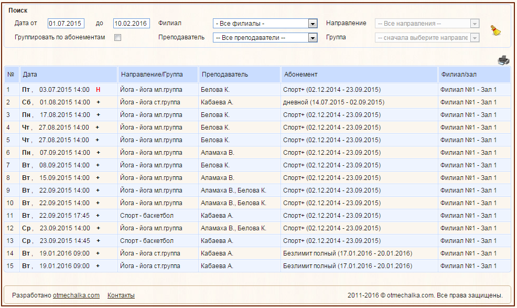This screenshot has height=308, width=517.
Task: Click 'Кабаева А.' in row 15
Action: tap(217, 265)
